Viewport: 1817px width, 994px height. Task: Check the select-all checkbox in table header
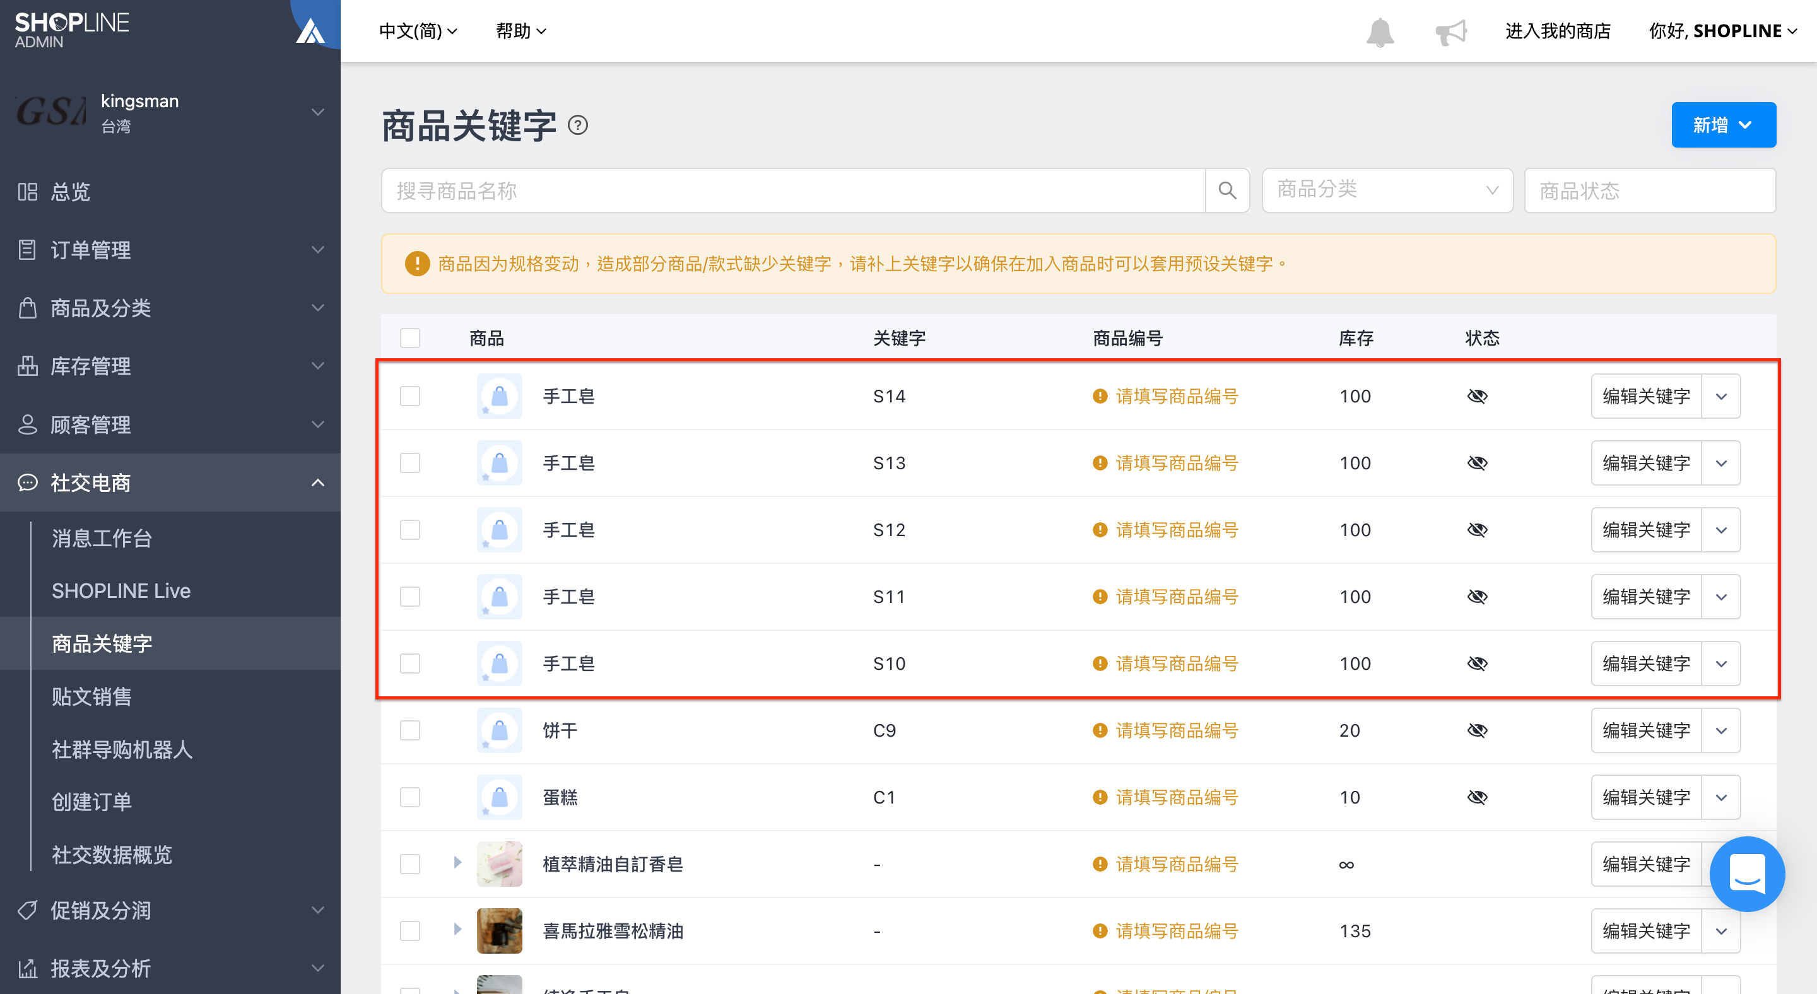[x=410, y=339]
